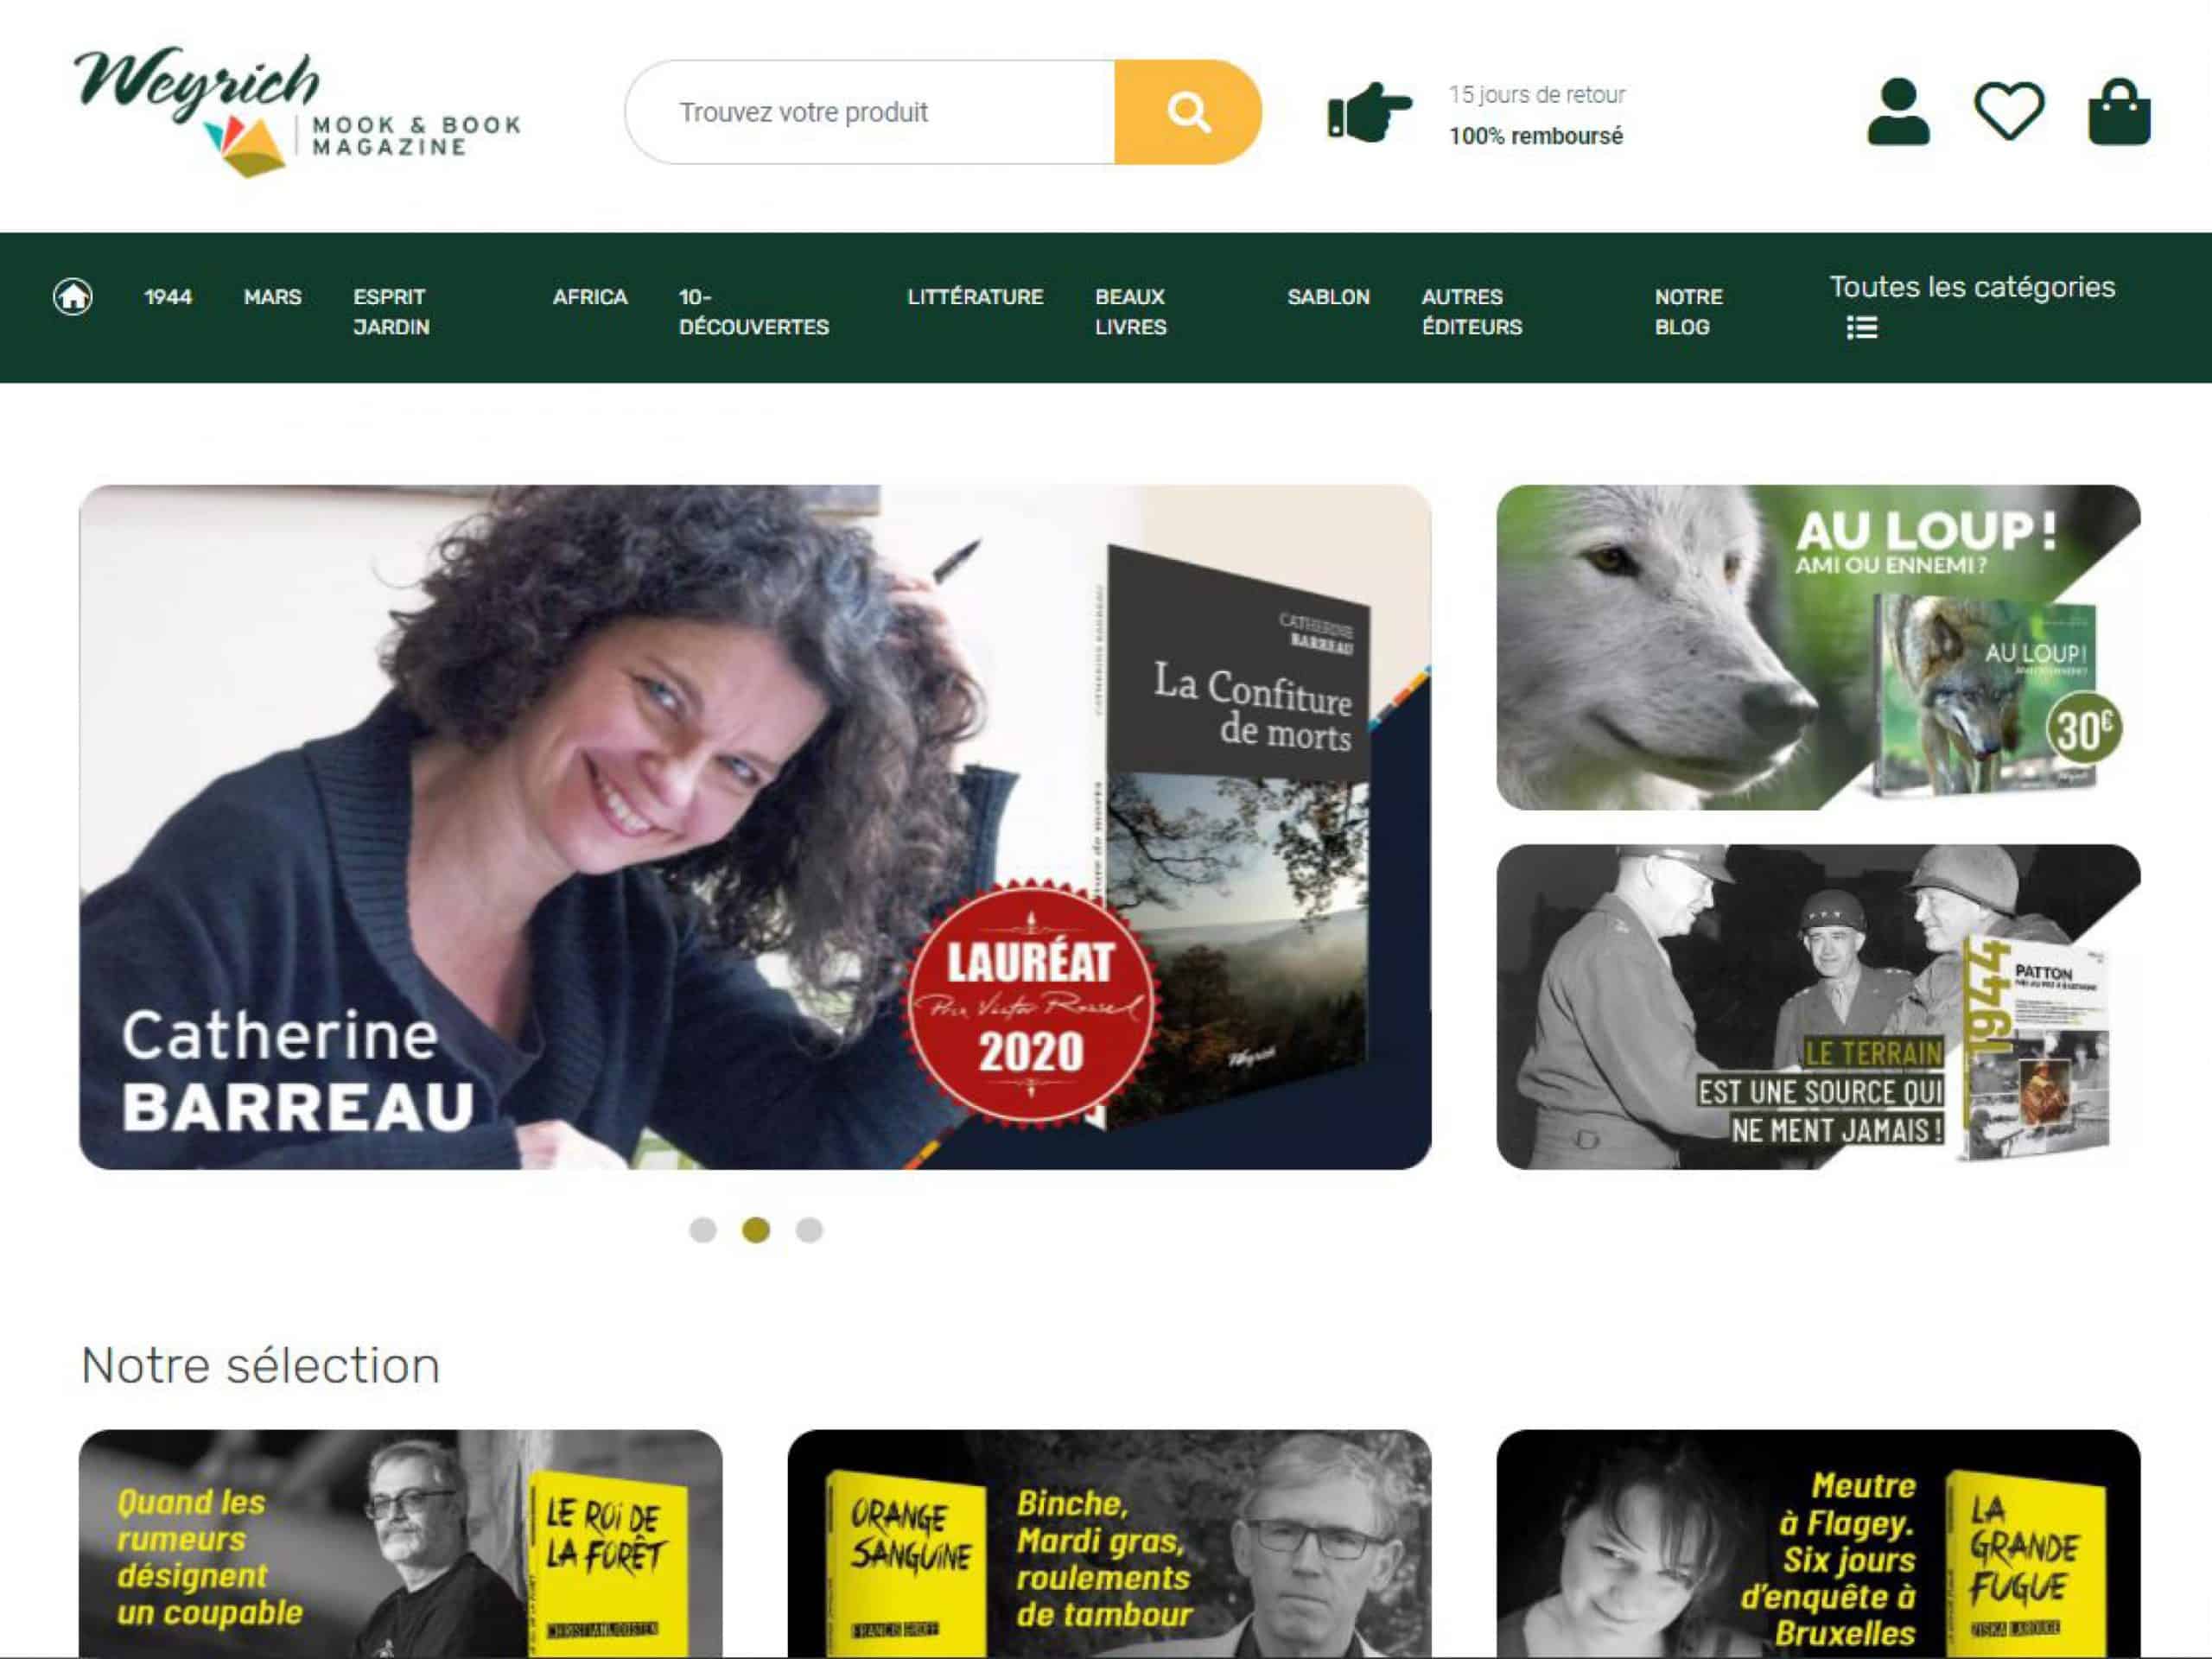Open the Orange Sanguine selection card
This screenshot has width=2212, height=1659.
click(1109, 1543)
